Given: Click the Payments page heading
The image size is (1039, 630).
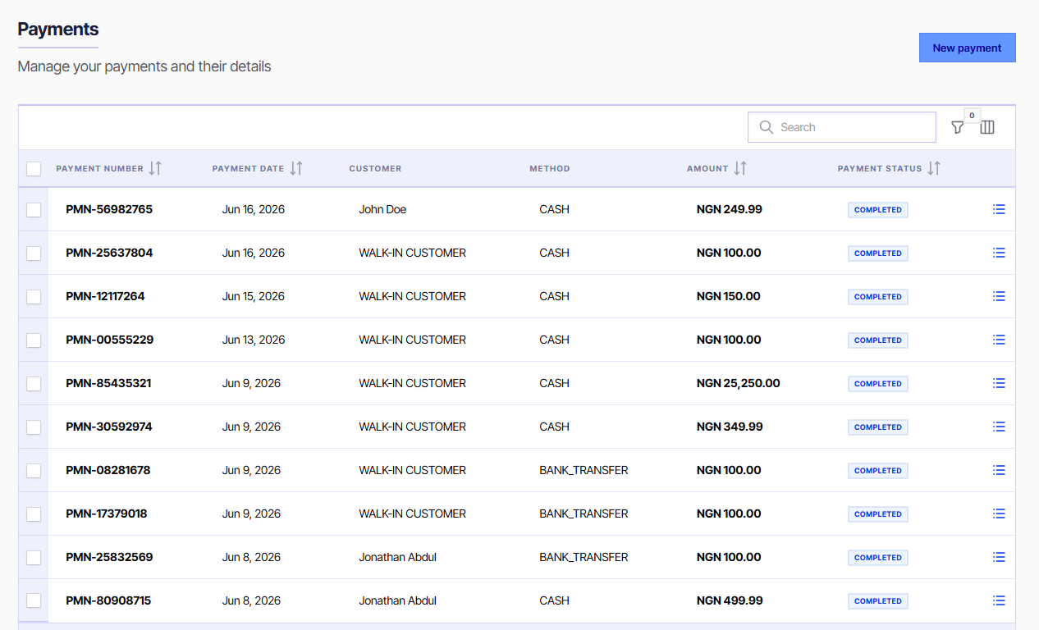Looking at the screenshot, I should tap(58, 30).
